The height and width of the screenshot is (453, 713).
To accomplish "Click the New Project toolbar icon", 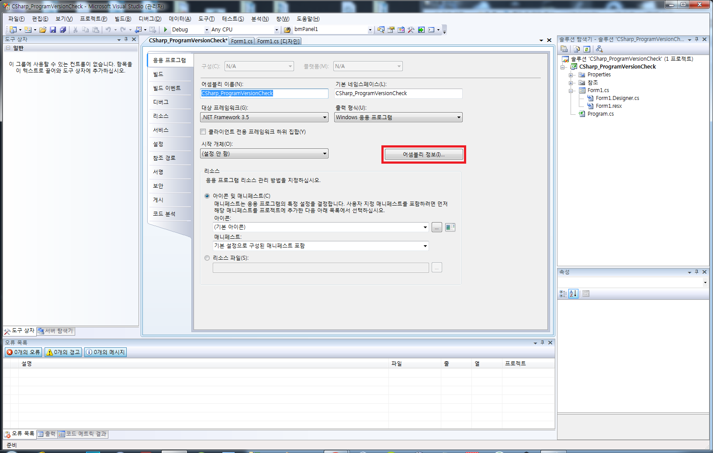I will coord(13,30).
